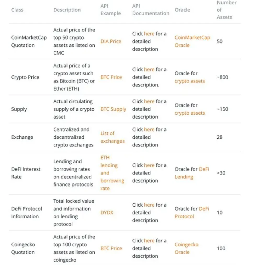
Task: Open the DIA Price API example link
Action: point(111,41)
